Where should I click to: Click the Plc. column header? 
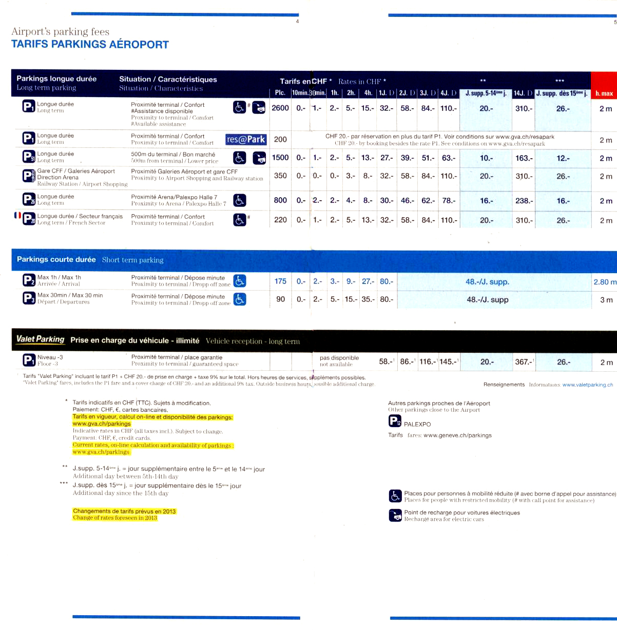[x=280, y=93]
